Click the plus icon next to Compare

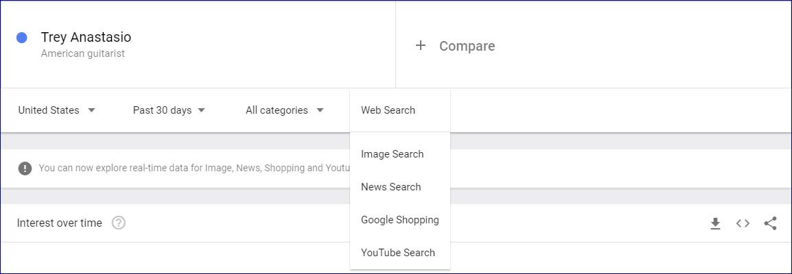420,46
